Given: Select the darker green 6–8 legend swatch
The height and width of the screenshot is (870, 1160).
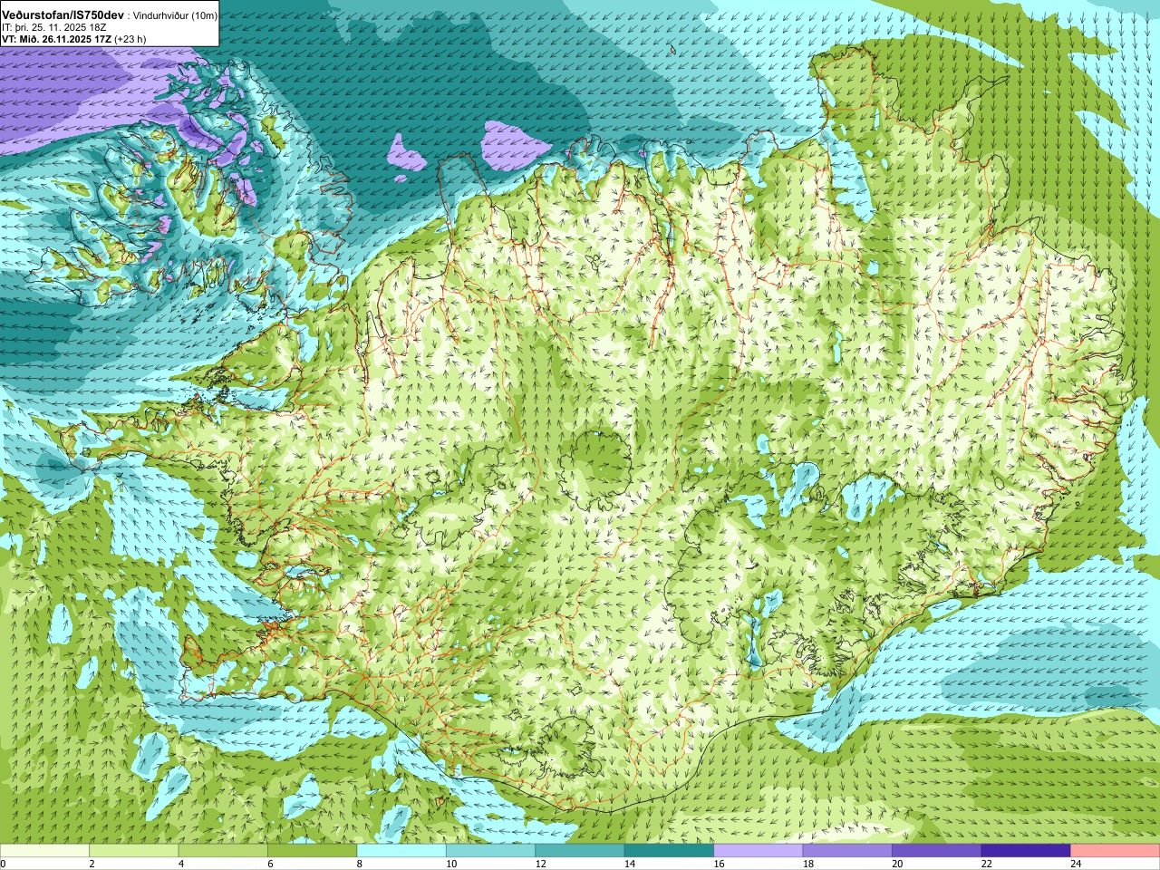Looking at the screenshot, I should click(312, 851).
